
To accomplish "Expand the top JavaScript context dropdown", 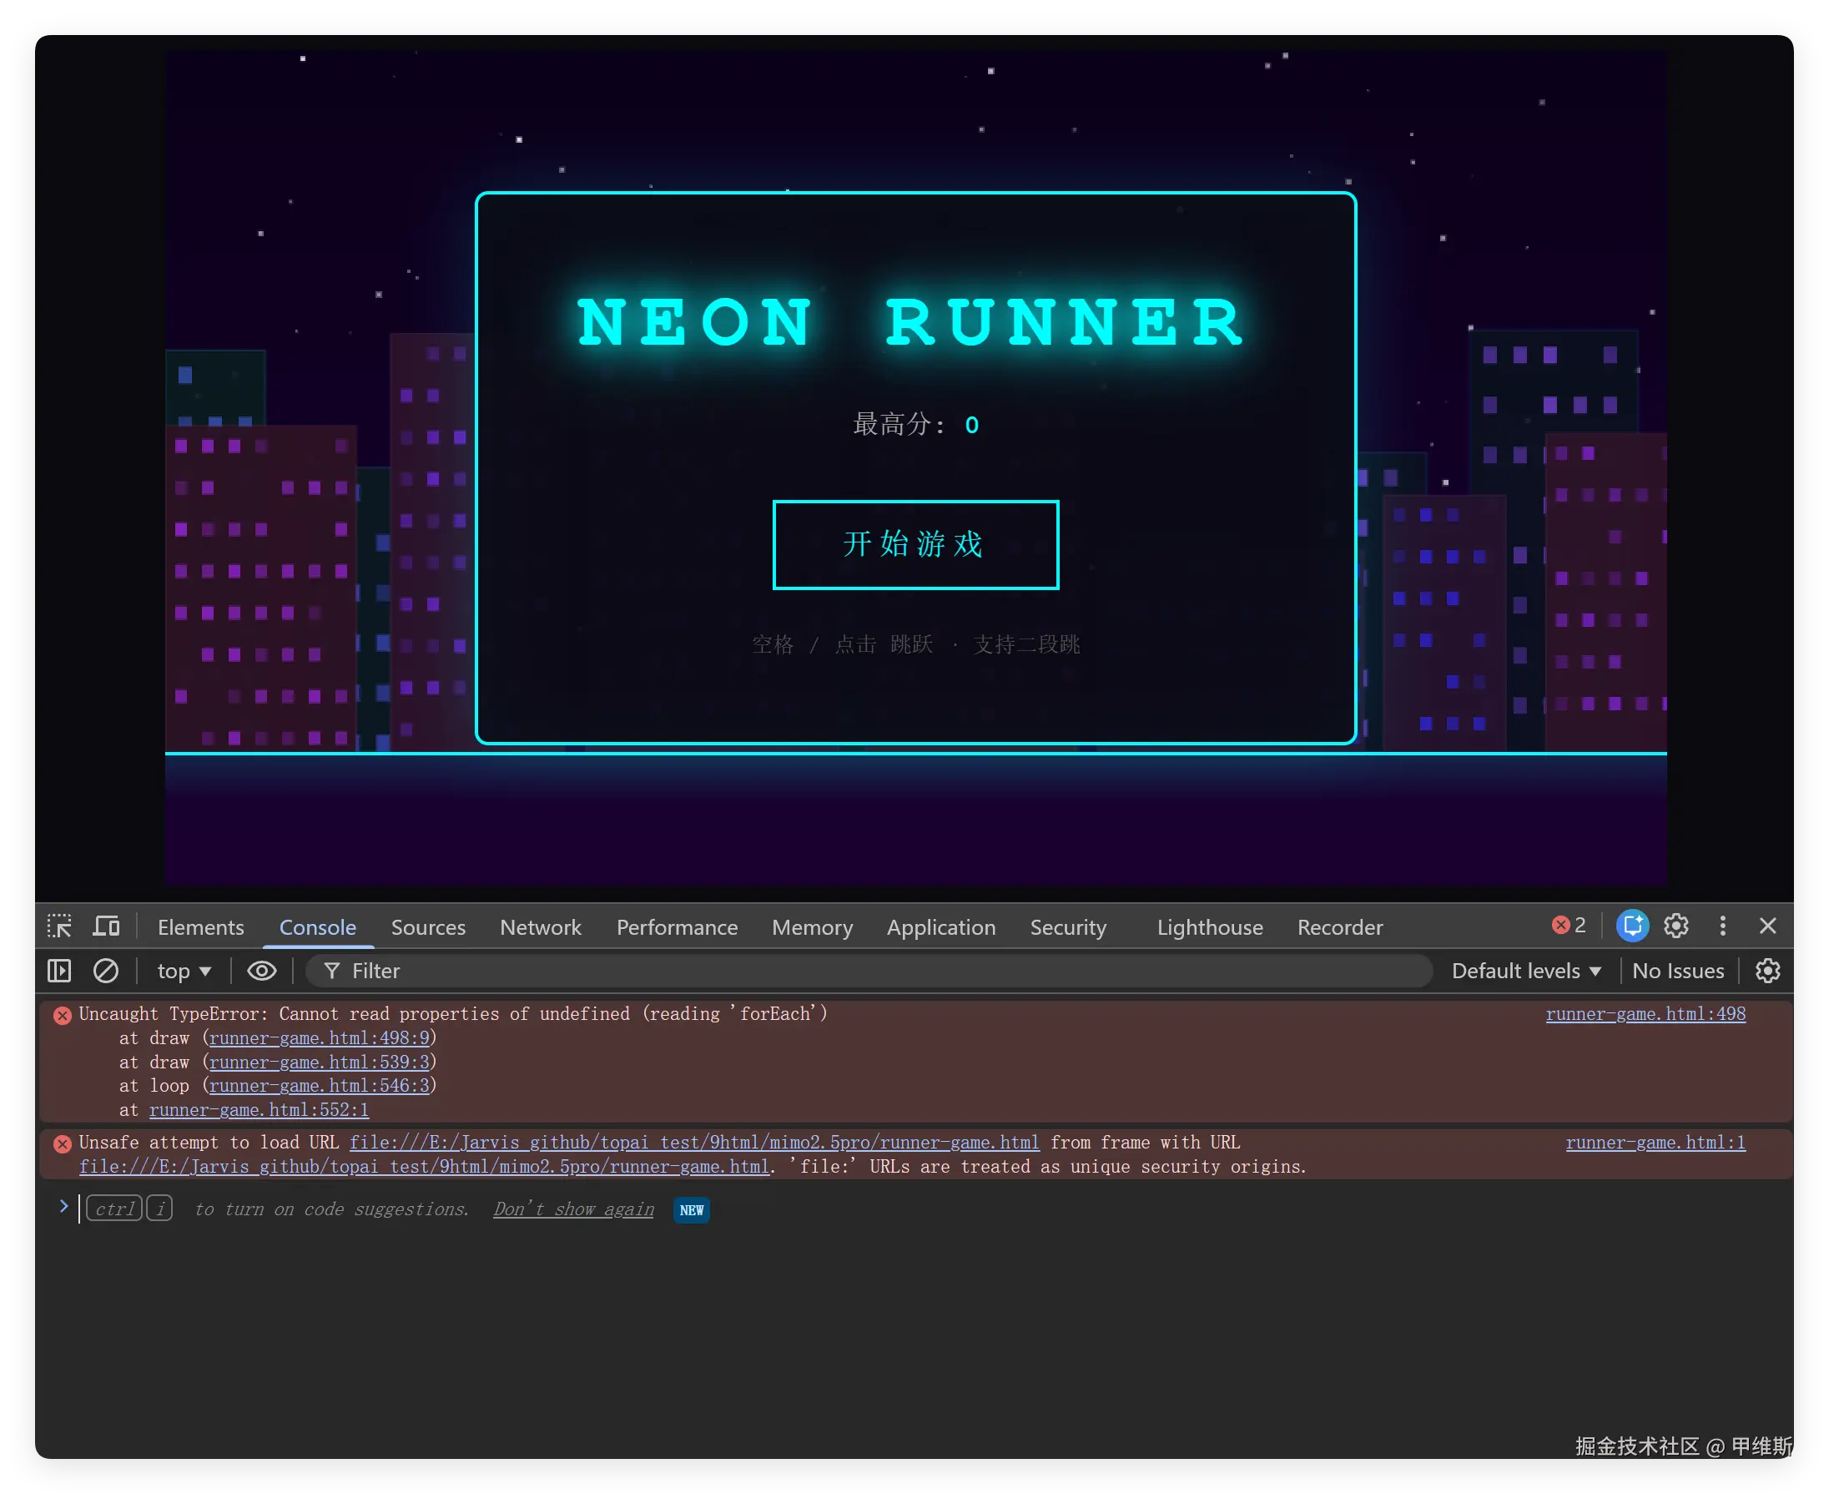I will coord(184,971).
